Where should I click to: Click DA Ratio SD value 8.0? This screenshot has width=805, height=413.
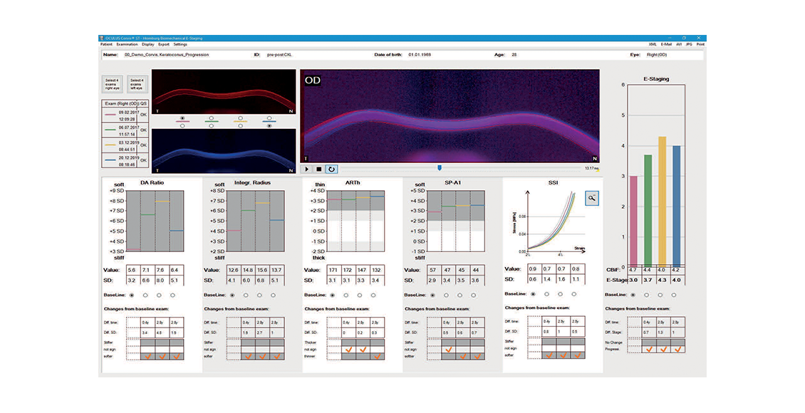click(160, 281)
